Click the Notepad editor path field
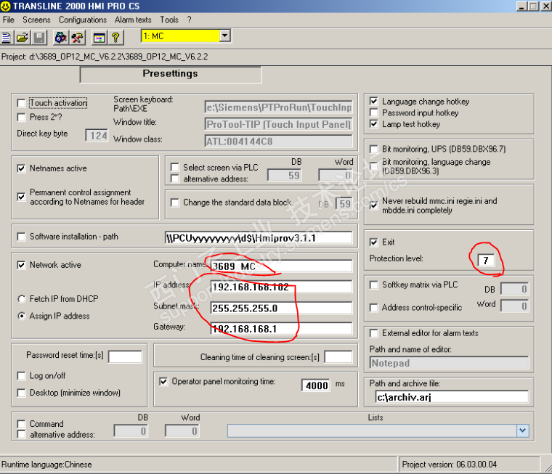 pyautogui.click(x=449, y=363)
